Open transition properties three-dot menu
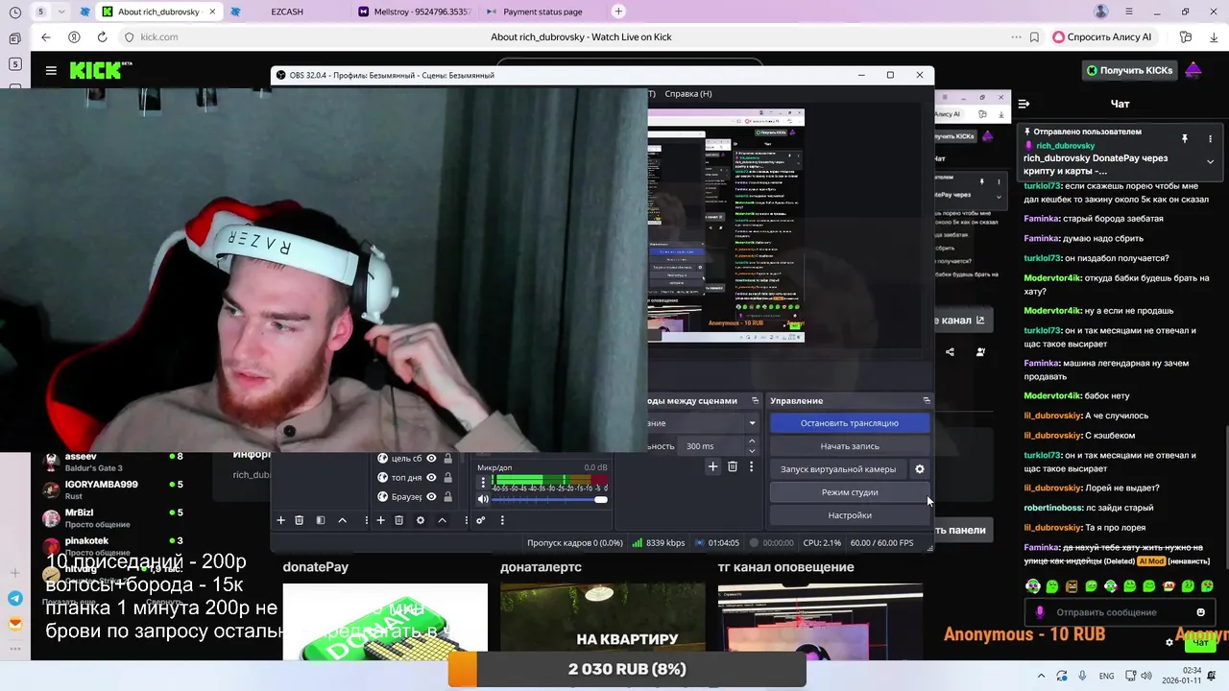This screenshot has height=691, width=1229. click(751, 466)
